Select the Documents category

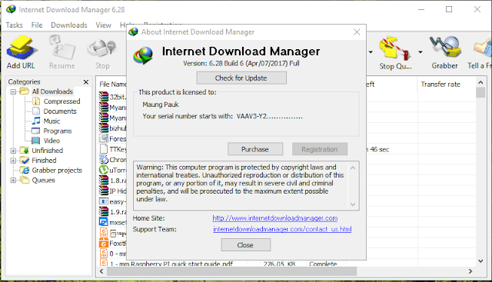[x=60, y=111]
